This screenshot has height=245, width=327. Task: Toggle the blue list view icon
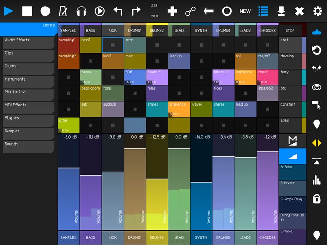pyautogui.click(x=263, y=11)
